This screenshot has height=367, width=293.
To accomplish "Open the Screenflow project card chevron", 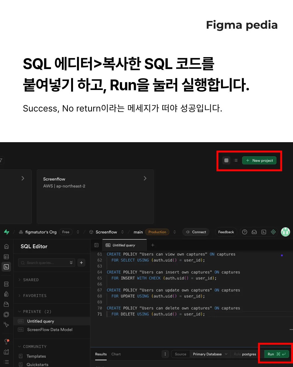I will [x=145, y=178].
